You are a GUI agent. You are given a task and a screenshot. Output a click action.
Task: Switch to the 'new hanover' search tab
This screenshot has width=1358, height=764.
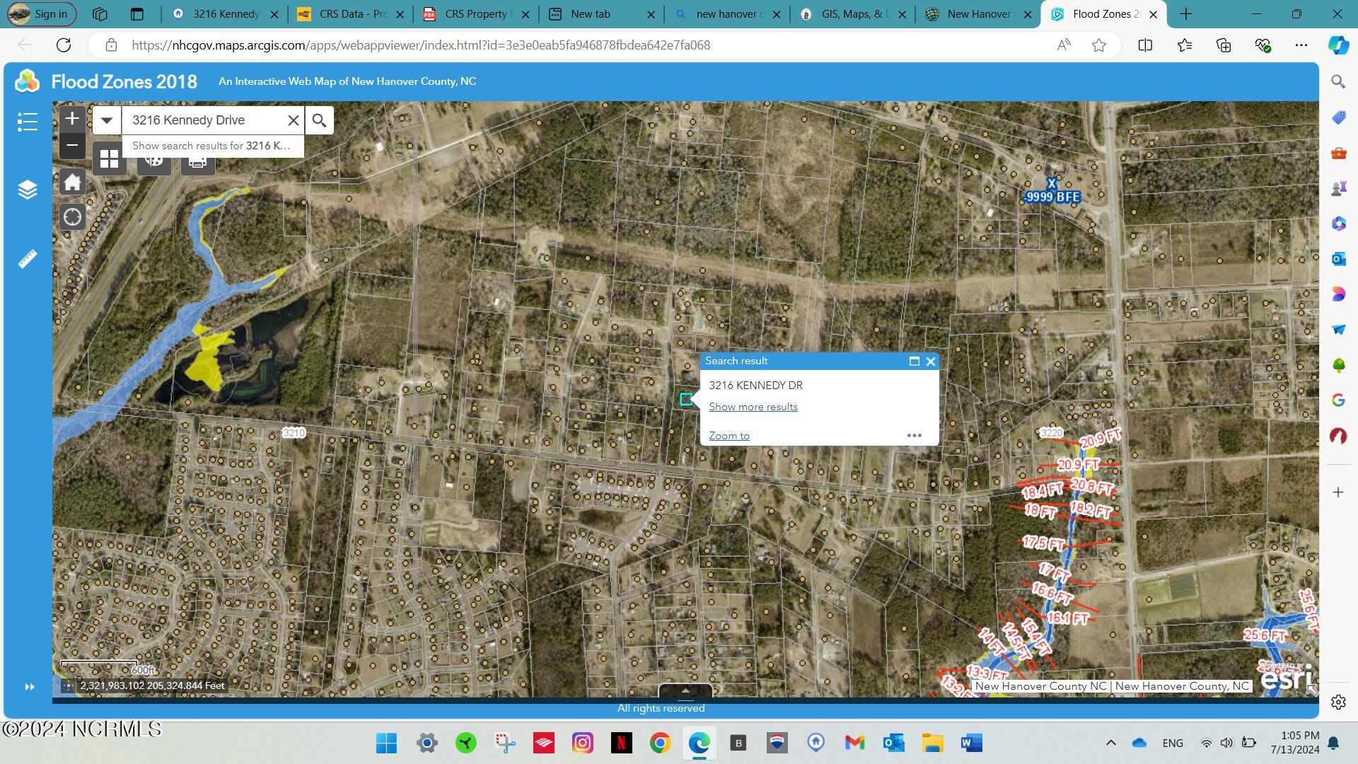[x=728, y=14]
